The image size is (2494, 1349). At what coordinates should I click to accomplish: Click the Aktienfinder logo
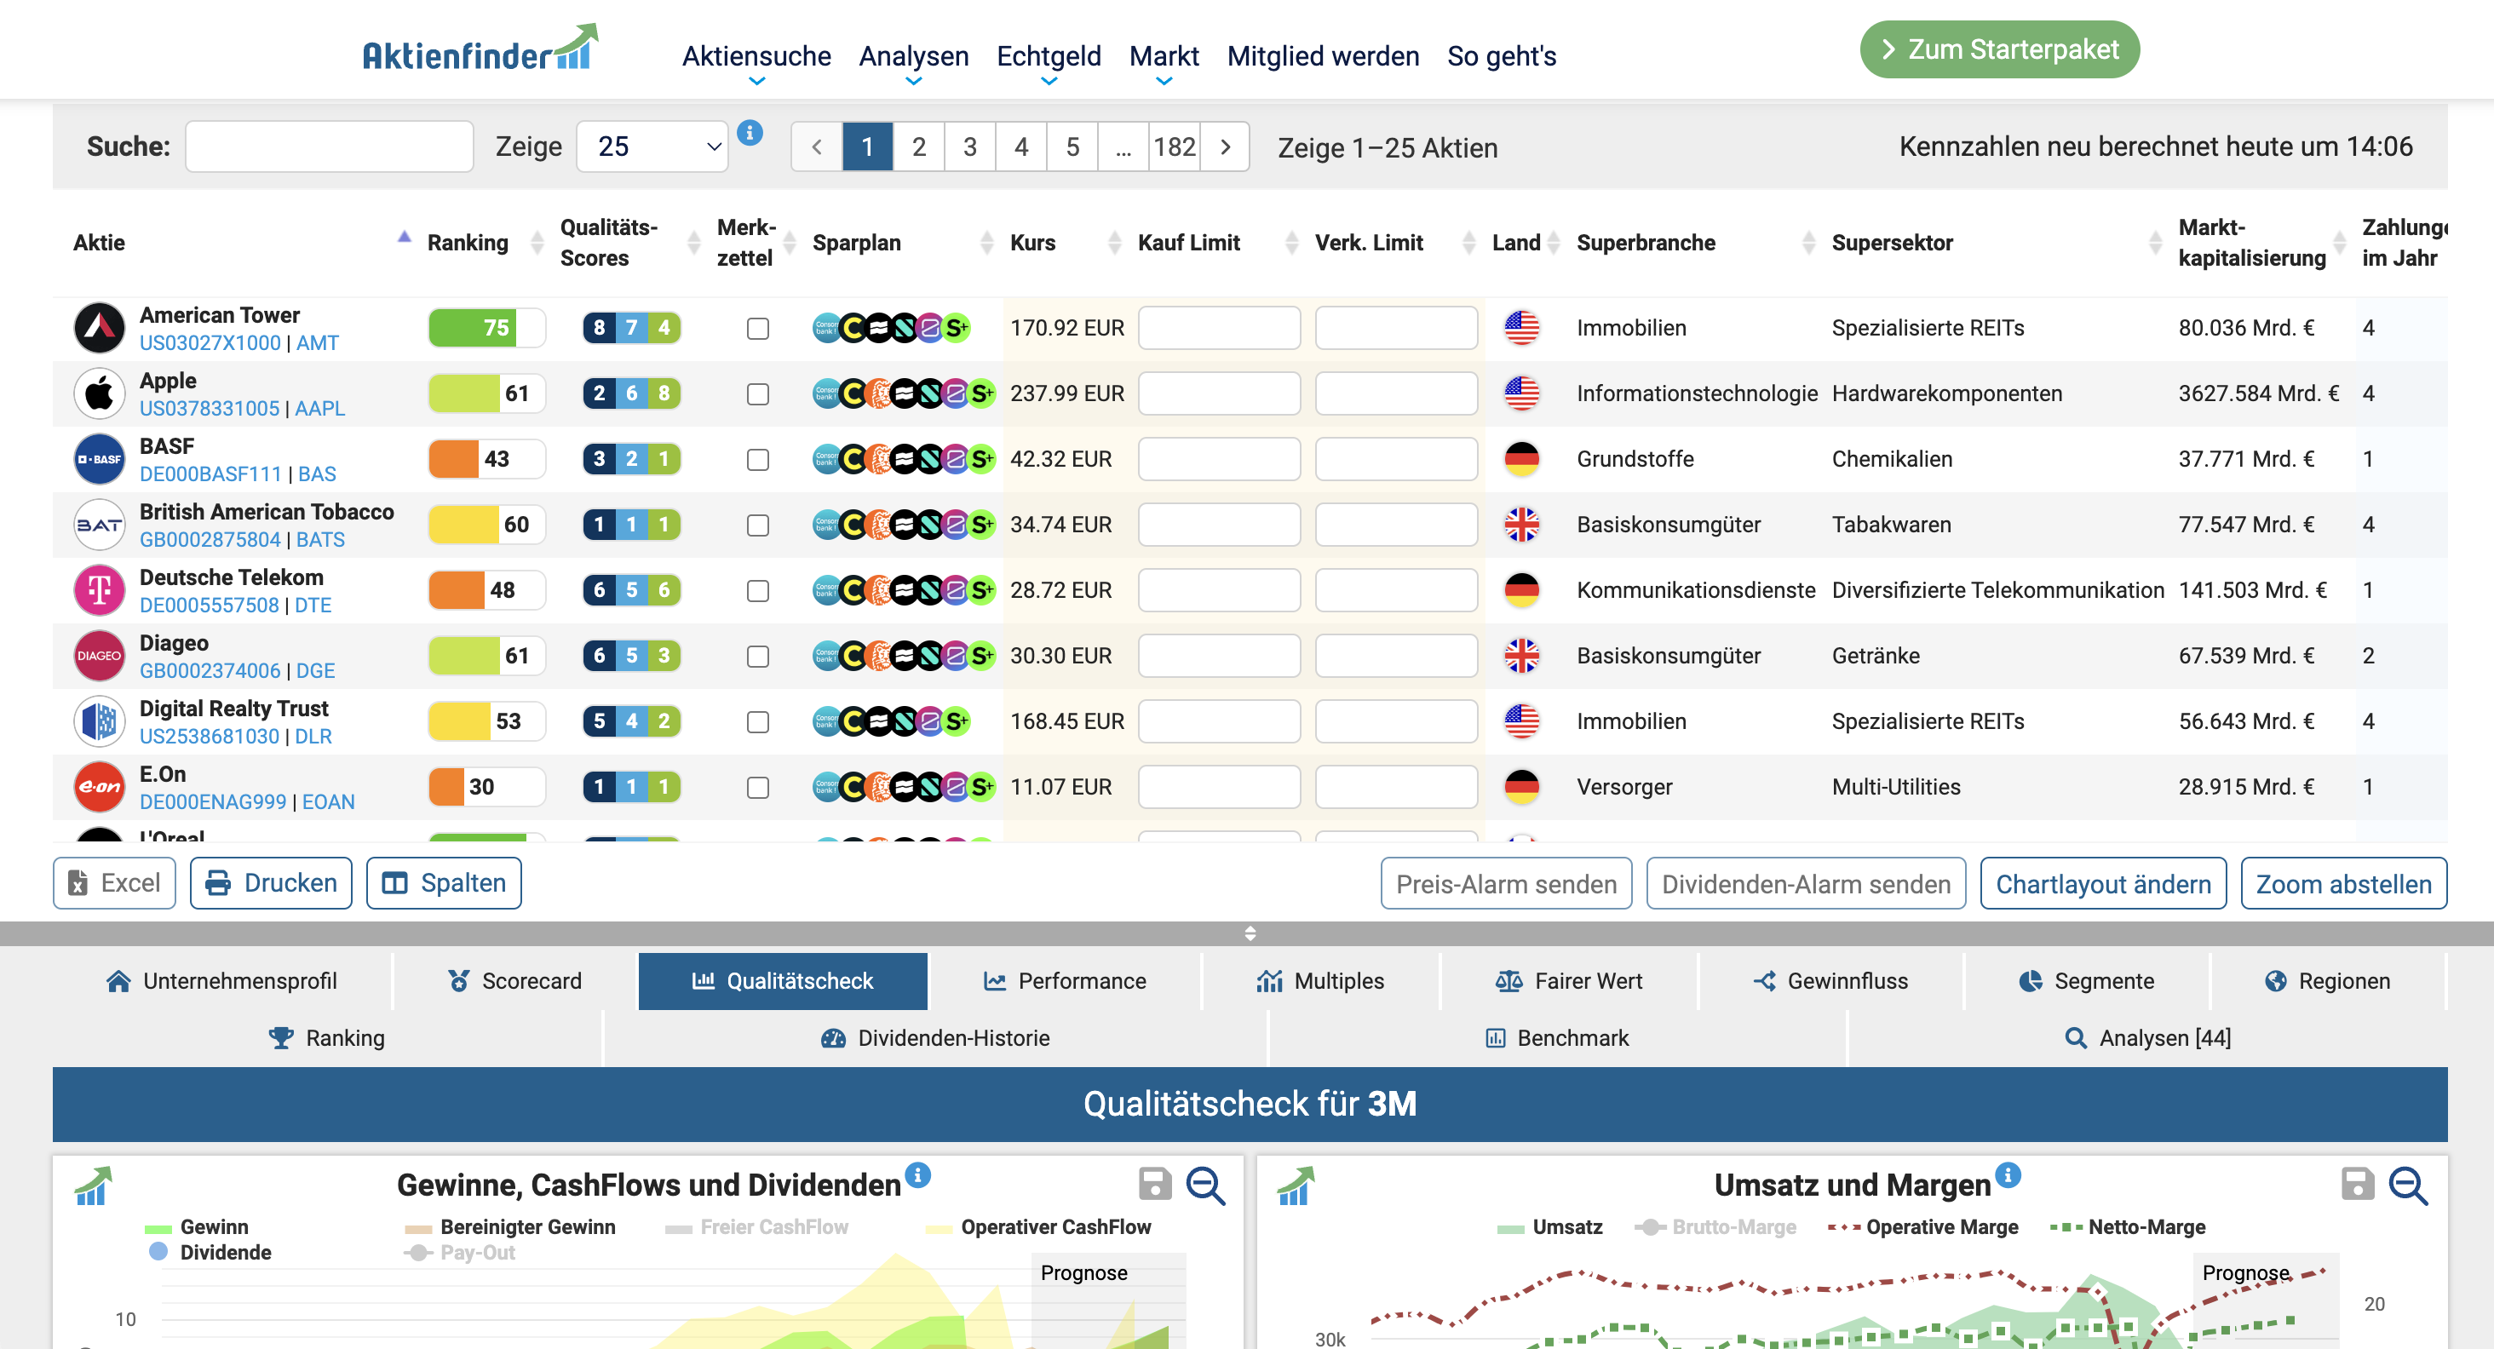[x=480, y=49]
